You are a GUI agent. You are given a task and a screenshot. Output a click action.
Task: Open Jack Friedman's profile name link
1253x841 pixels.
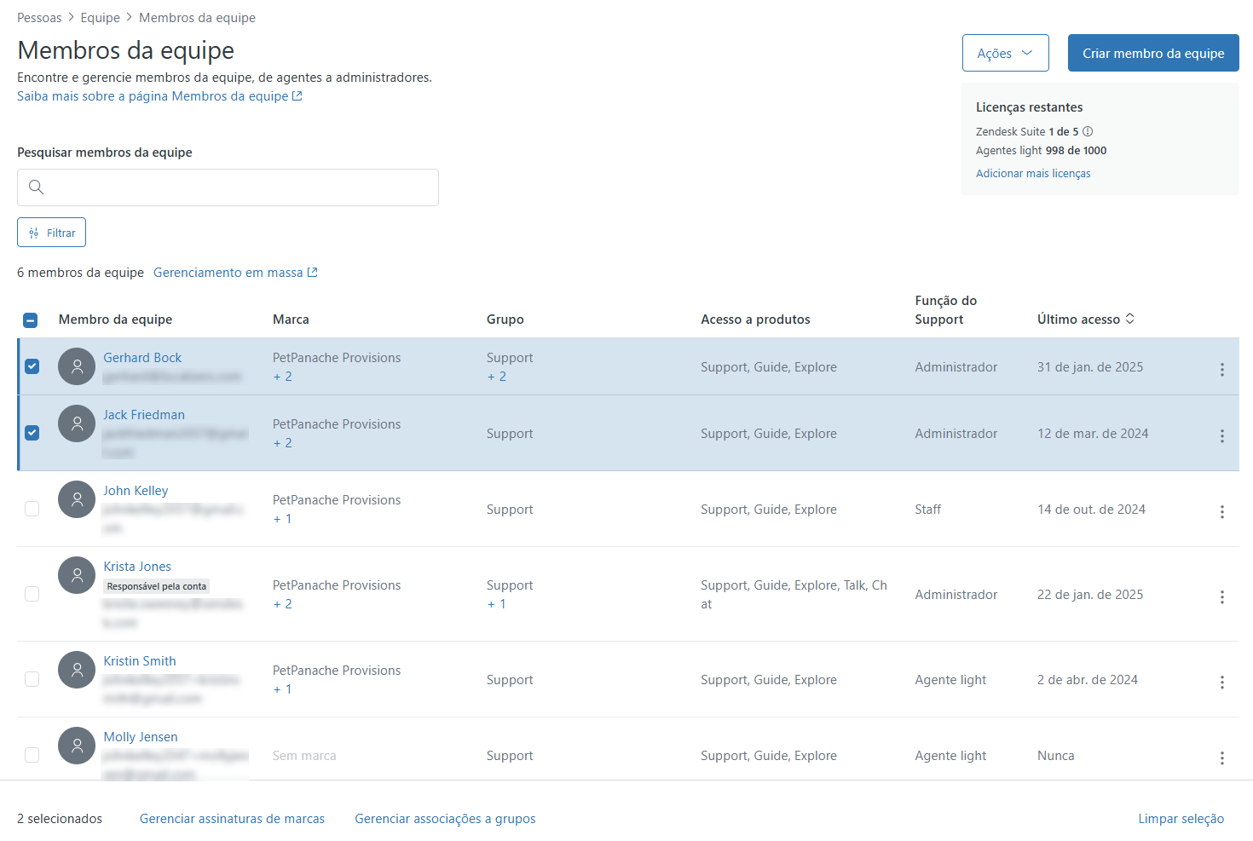(x=144, y=415)
